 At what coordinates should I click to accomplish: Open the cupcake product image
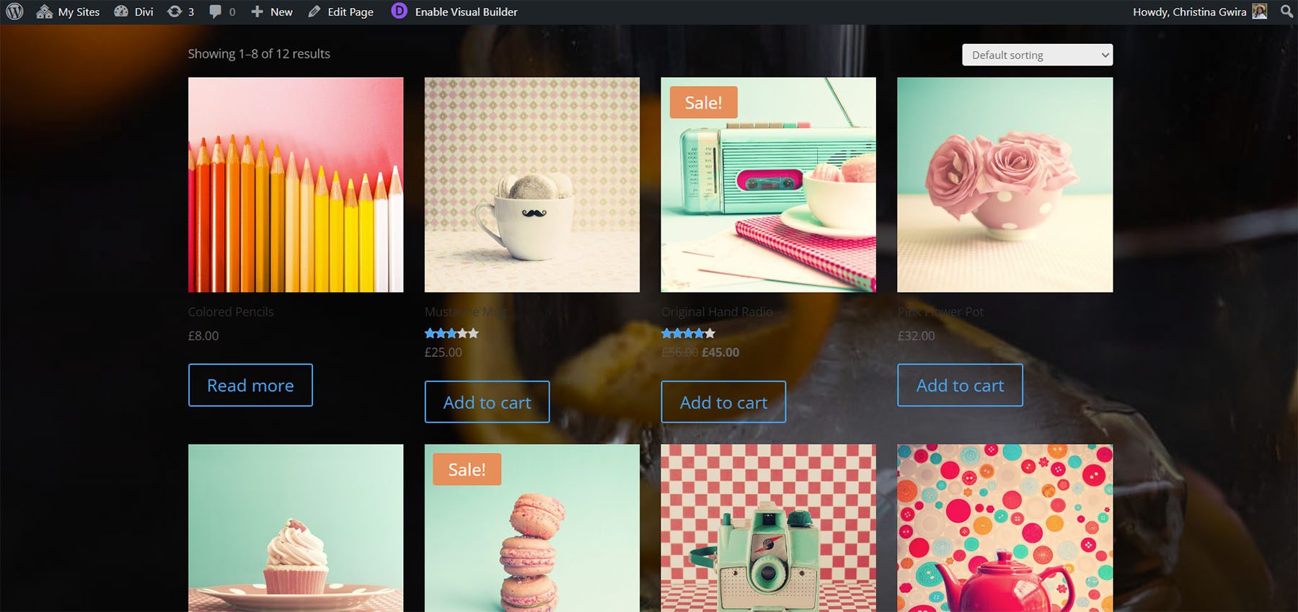pyautogui.click(x=296, y=528)
